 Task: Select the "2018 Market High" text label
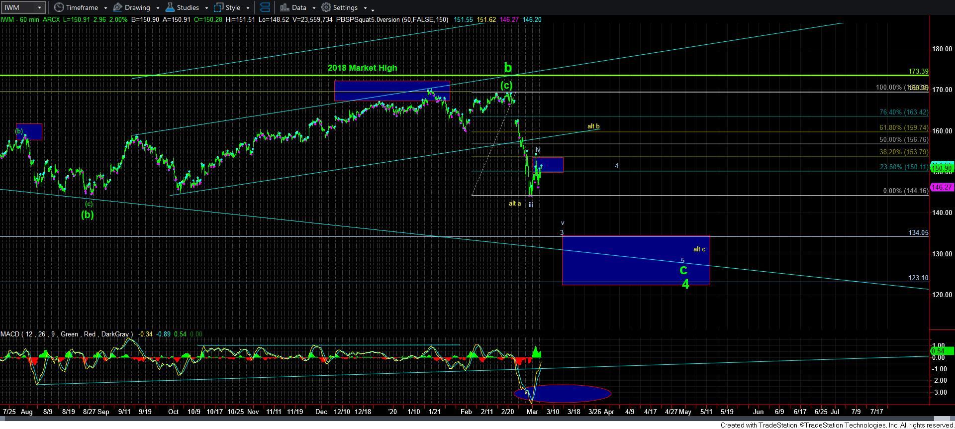click(362, 68)
